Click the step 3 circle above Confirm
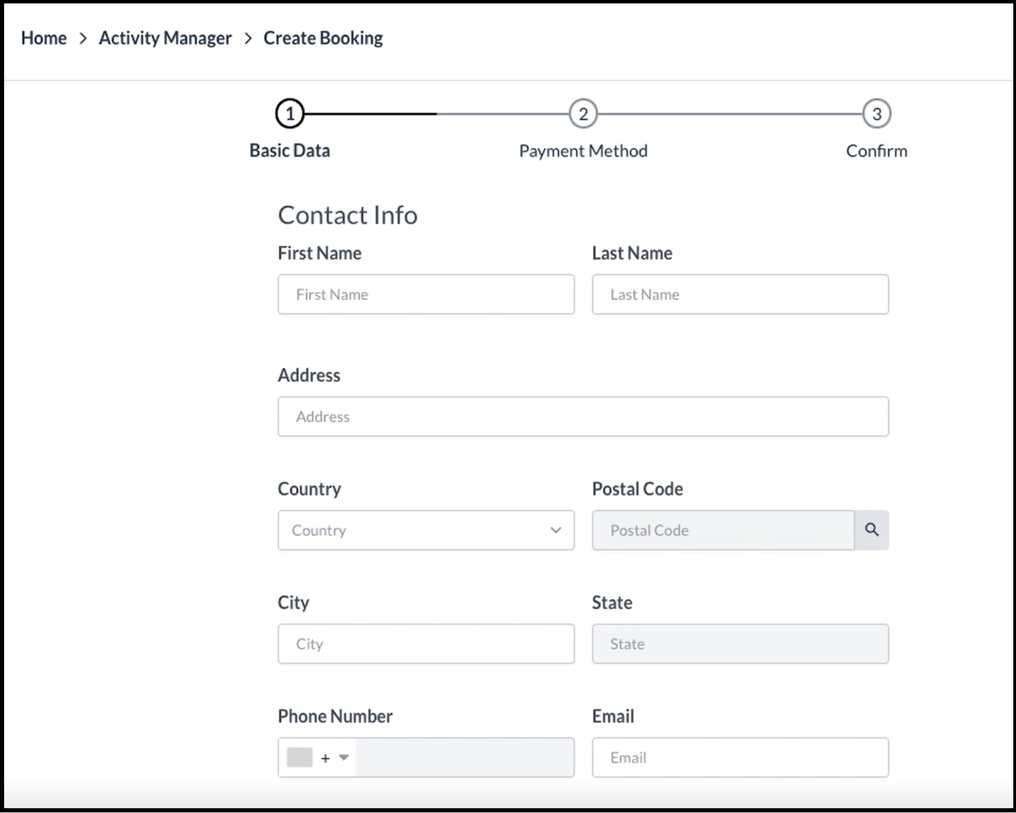The height and width of the screenshot is (813, 1016). (877, 113)
